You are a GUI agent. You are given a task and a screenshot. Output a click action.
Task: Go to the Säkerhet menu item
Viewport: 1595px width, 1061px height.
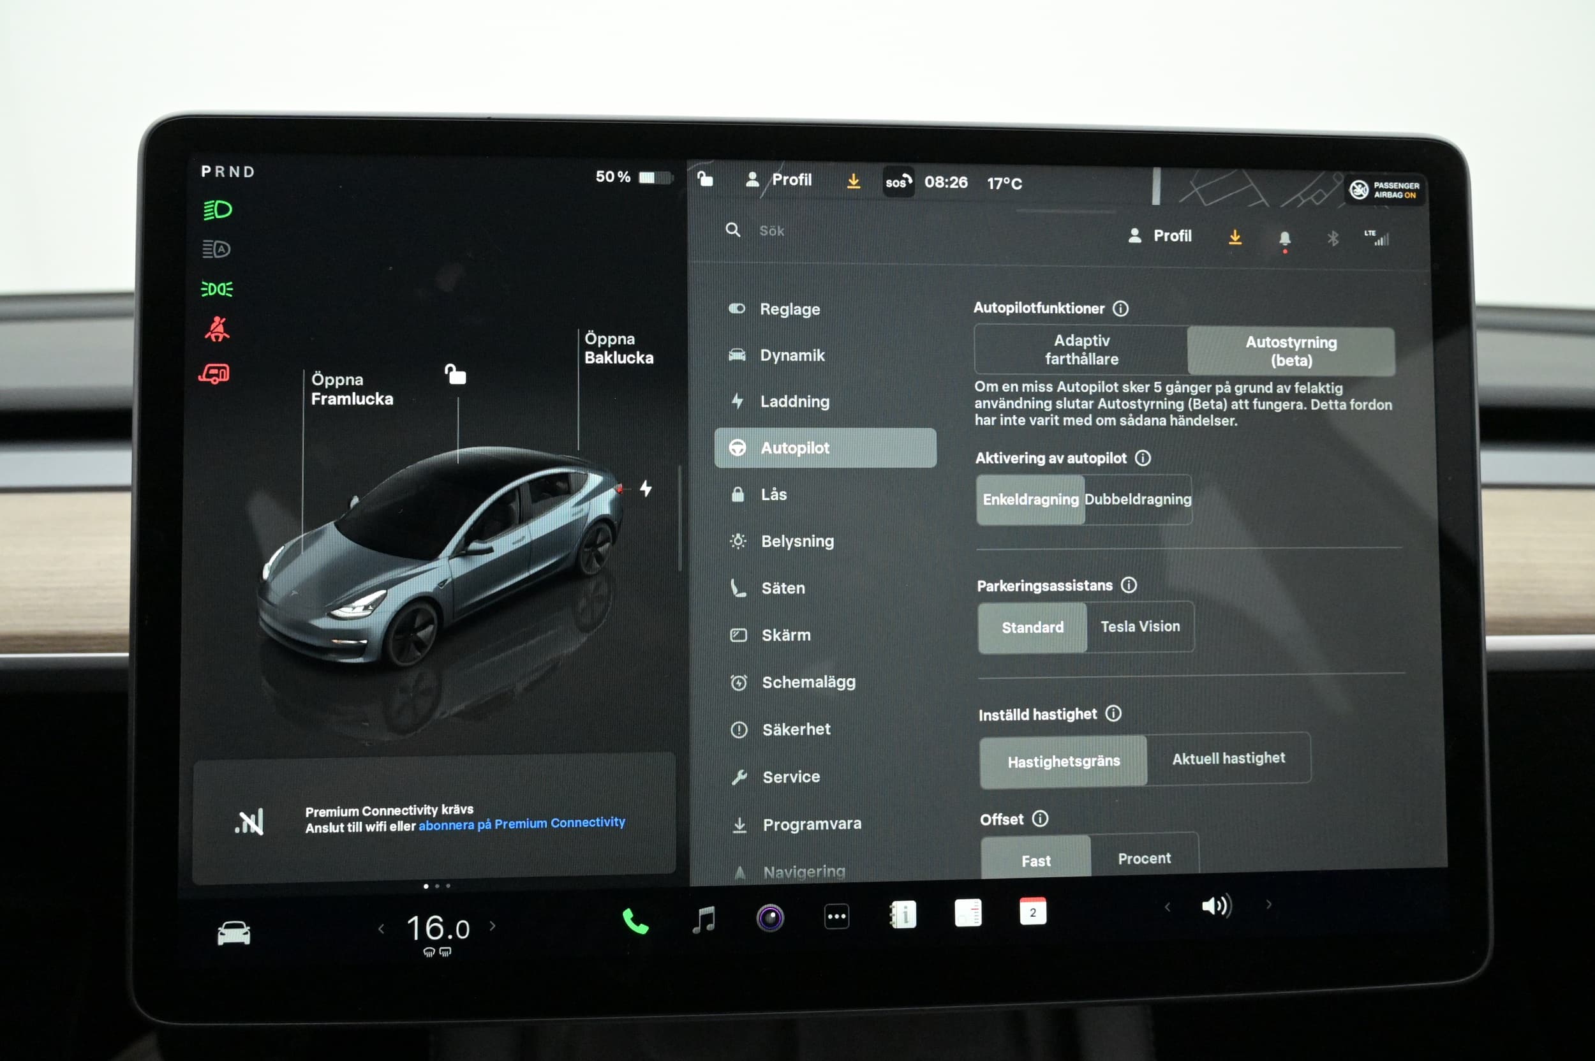click(796, 729)
